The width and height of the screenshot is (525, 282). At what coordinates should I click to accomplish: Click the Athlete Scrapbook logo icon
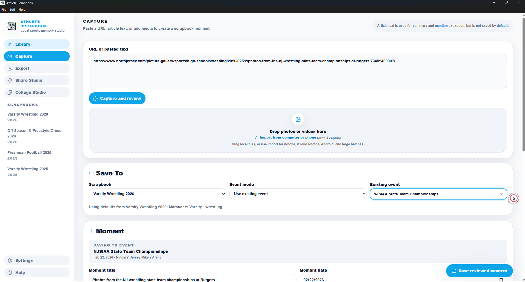[12, 26]
